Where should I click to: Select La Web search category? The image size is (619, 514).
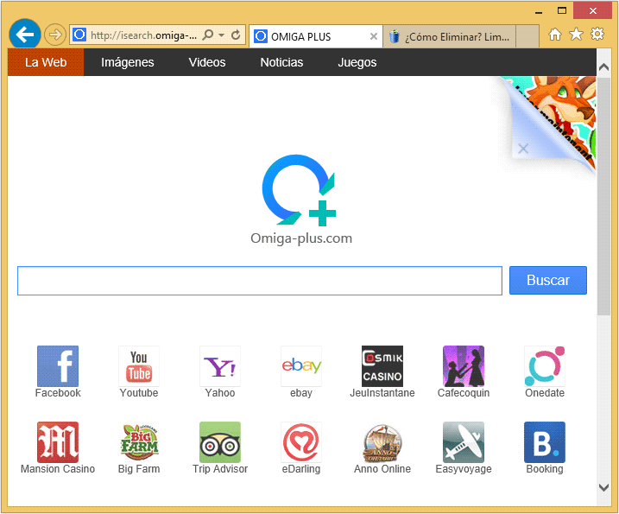click(x=46, y=62)
